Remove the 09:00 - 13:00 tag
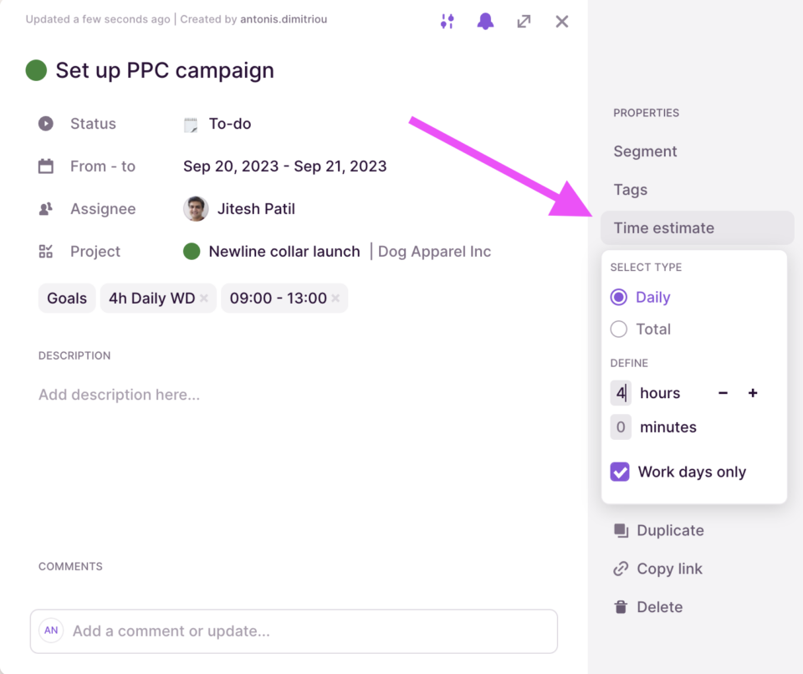This screenshot has width=803, height=674. (x=334, y=298)
